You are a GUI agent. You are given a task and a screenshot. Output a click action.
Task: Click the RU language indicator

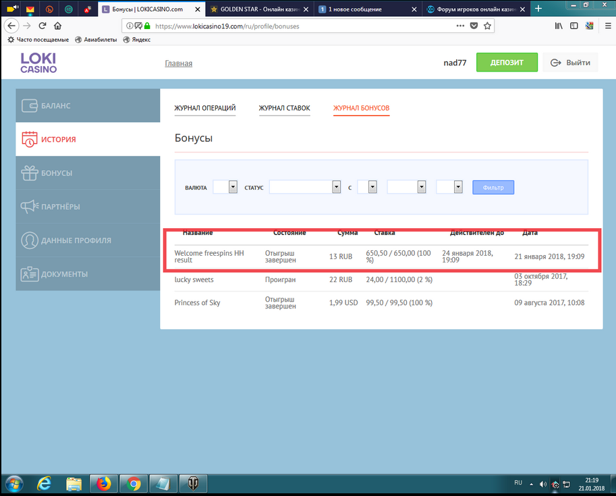click(518, 483)
